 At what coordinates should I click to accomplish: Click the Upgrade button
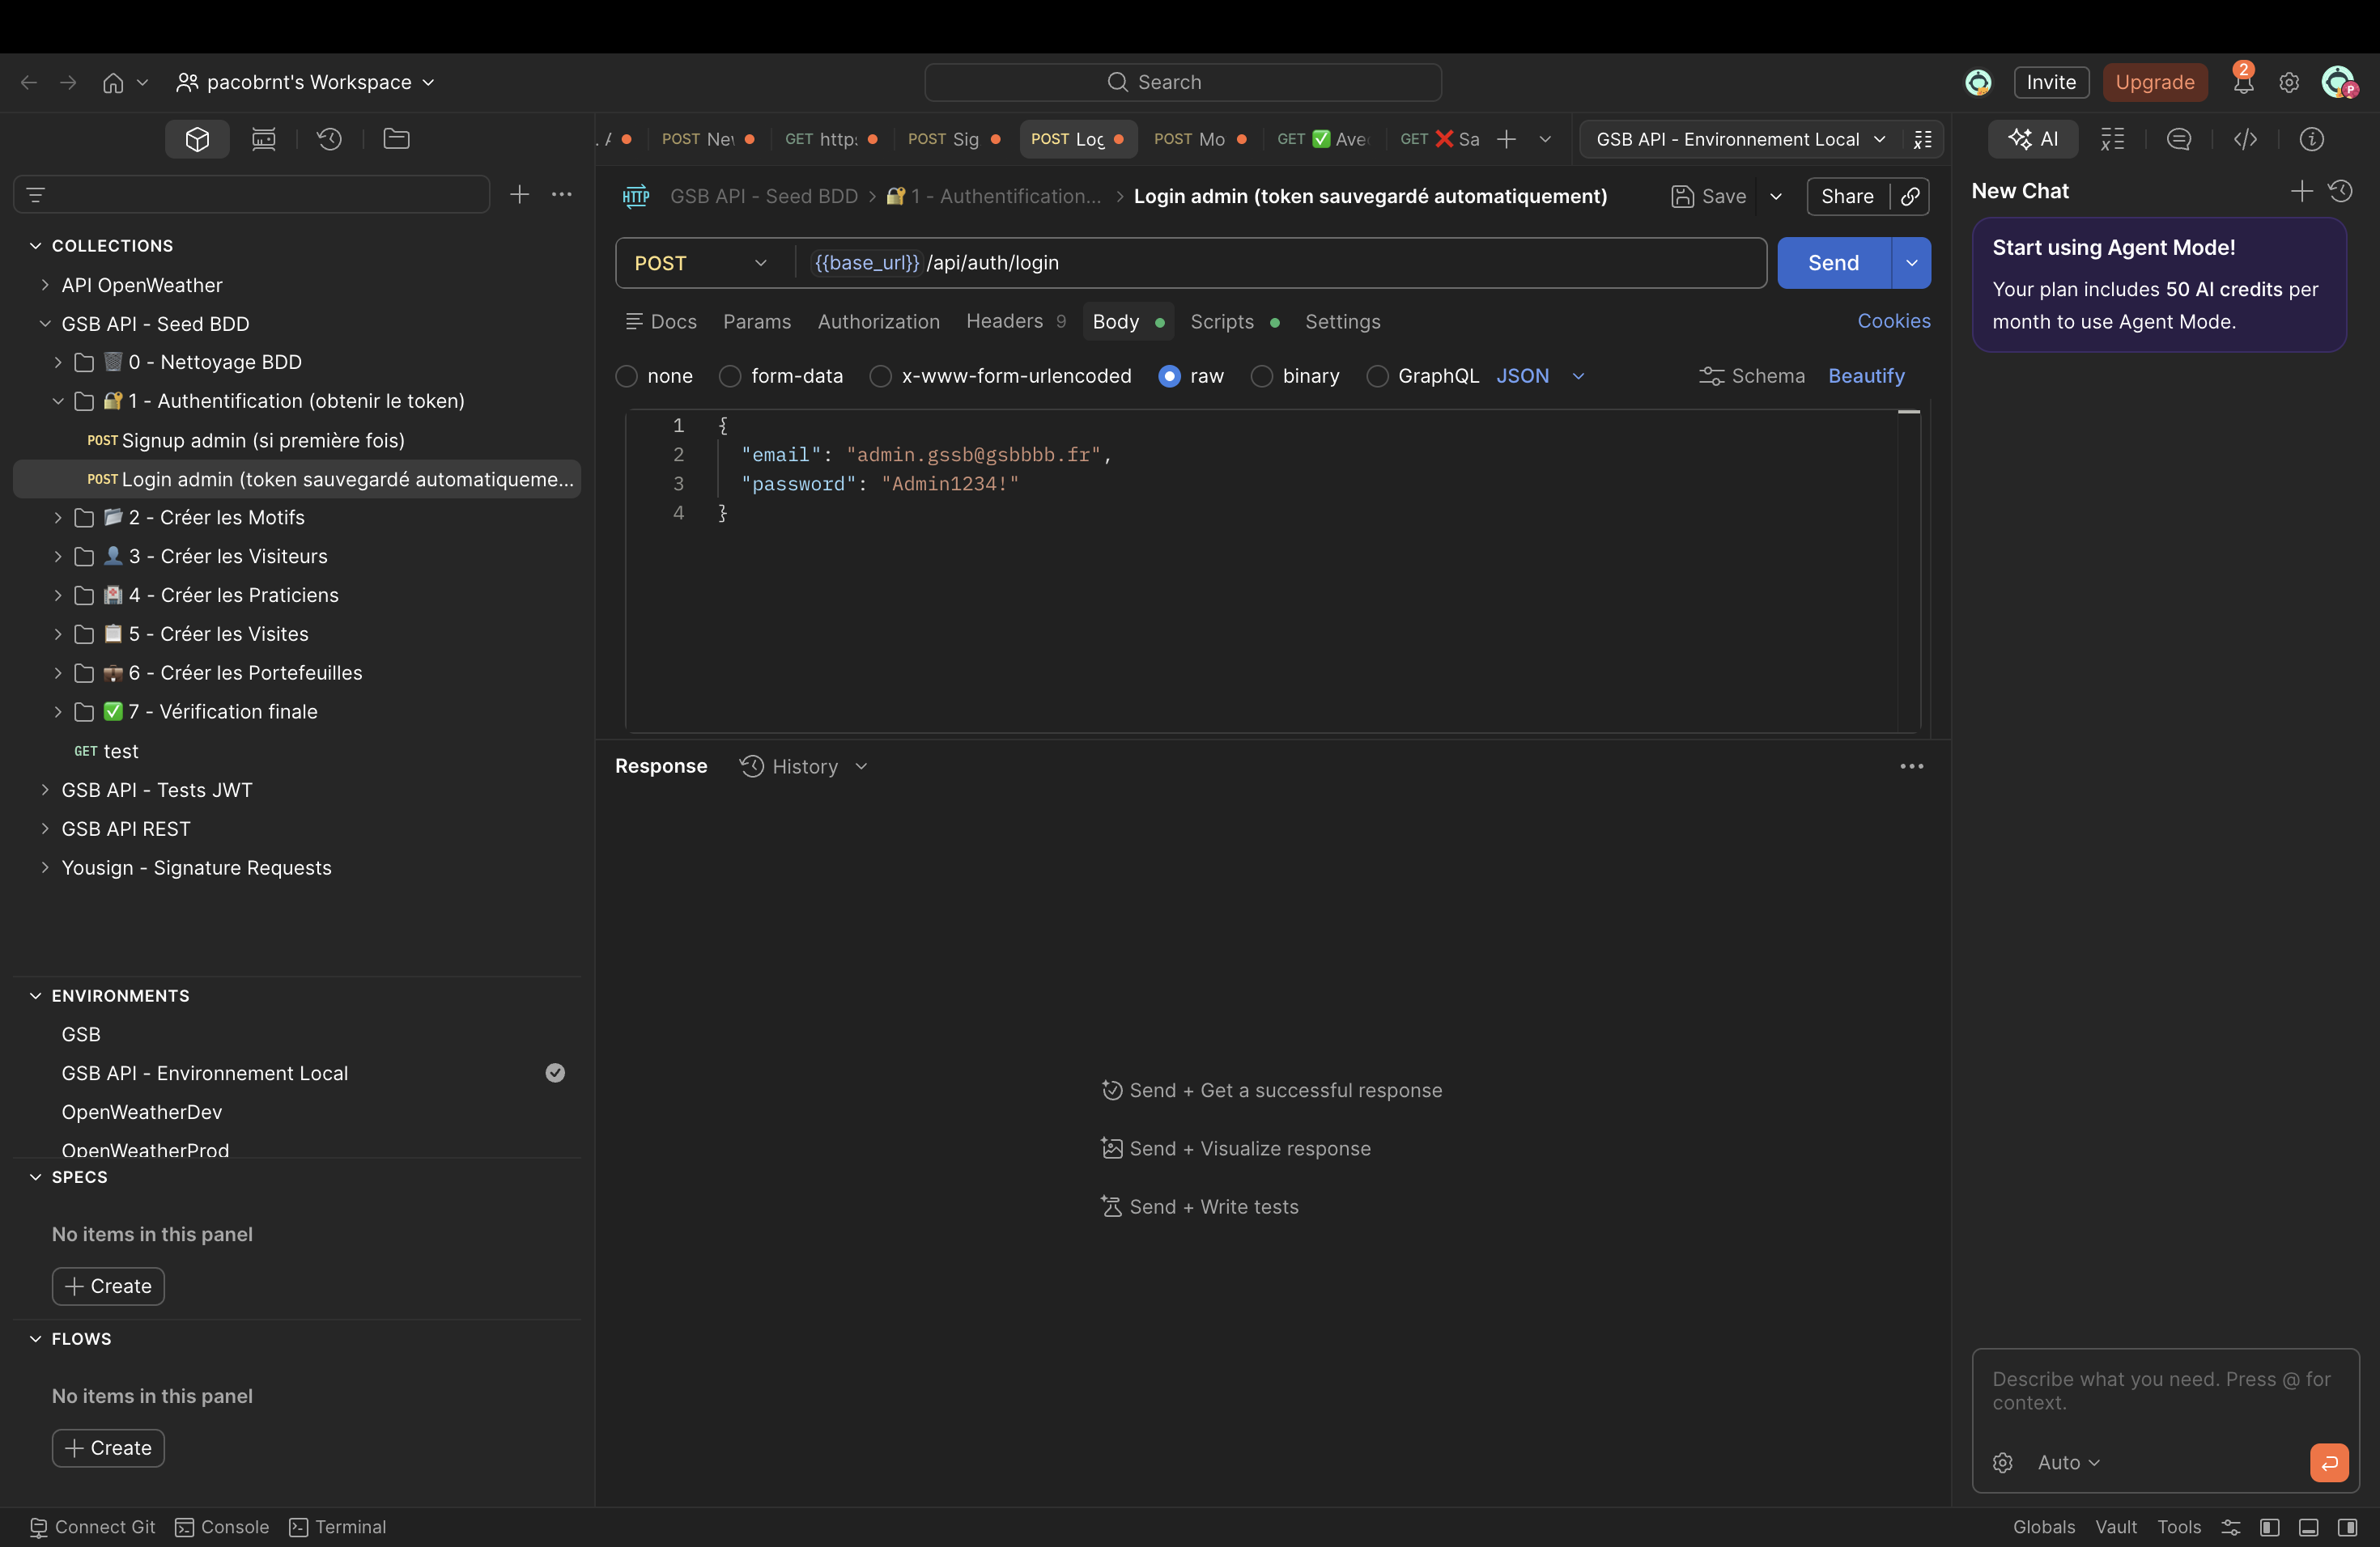point(2154,82)
